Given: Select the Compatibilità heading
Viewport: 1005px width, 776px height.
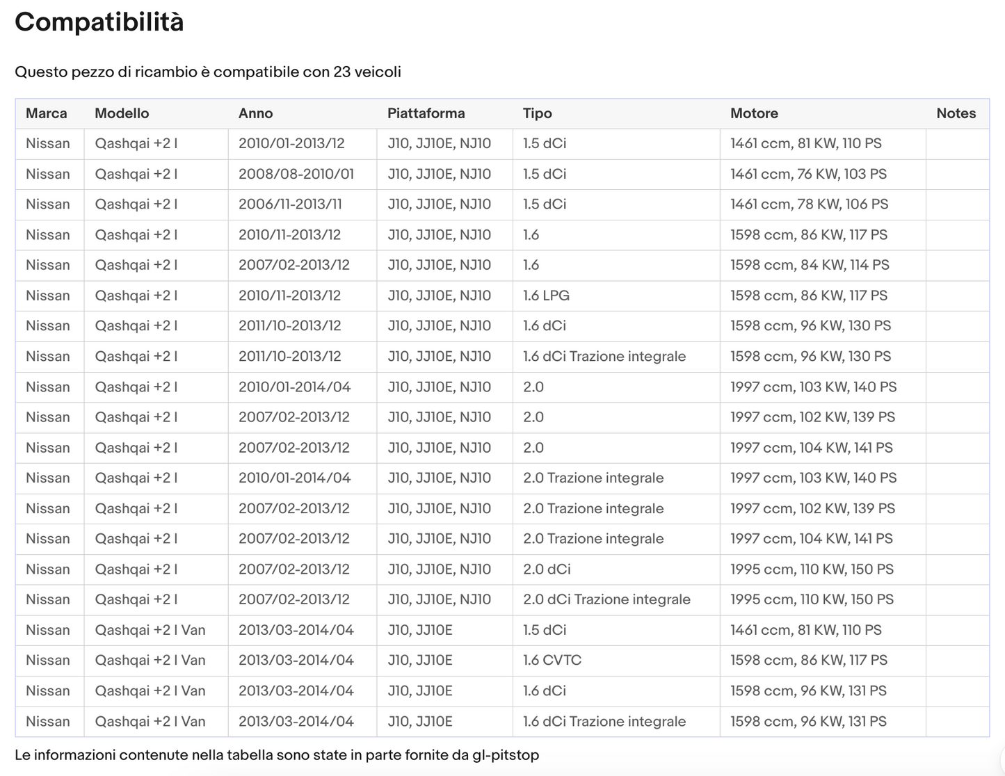Looking at the screenshot, I should tap(99, 22).
